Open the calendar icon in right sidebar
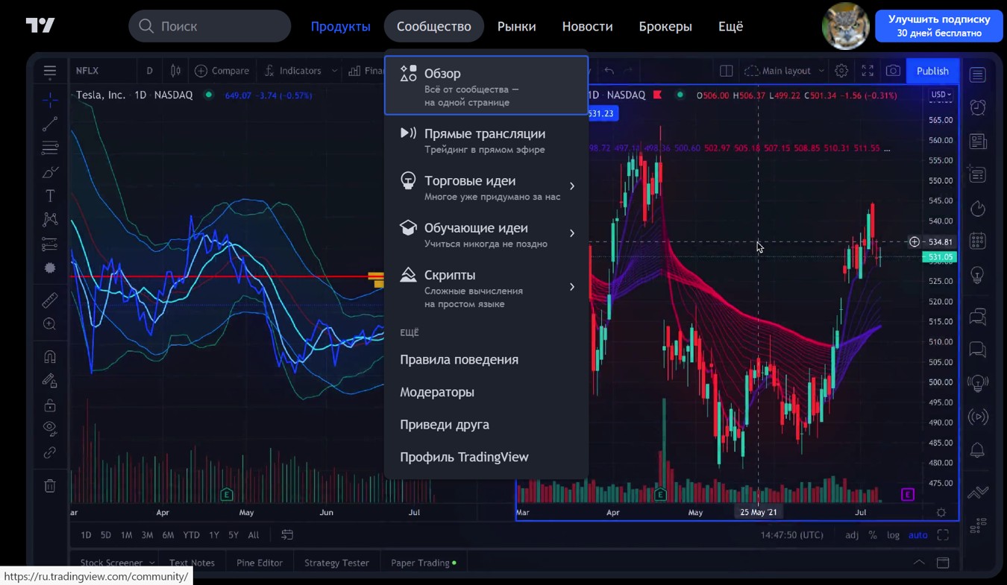 (978, 241)
